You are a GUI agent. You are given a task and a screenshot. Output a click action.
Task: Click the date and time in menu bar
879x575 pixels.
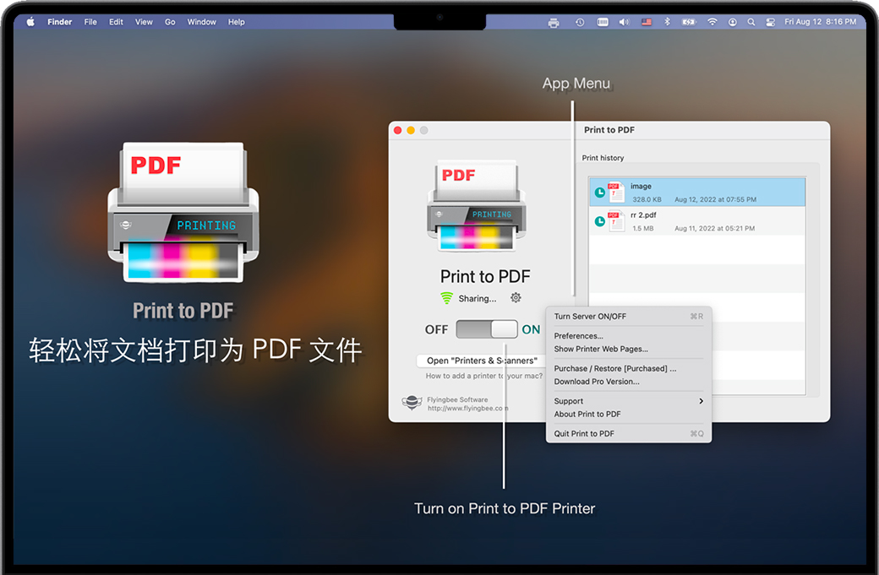coord(820,22)
